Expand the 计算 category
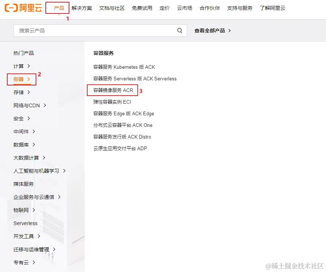326x272 pixels. (x=20, y=66)
